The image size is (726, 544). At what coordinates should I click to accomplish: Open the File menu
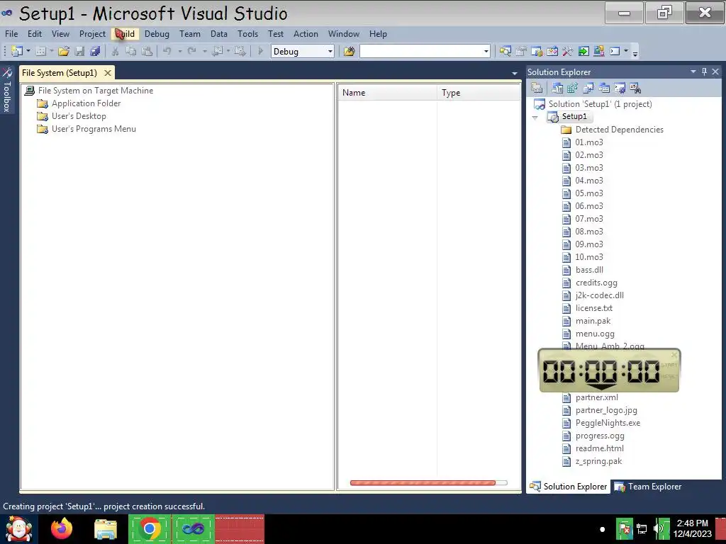[x=11, y=34]
